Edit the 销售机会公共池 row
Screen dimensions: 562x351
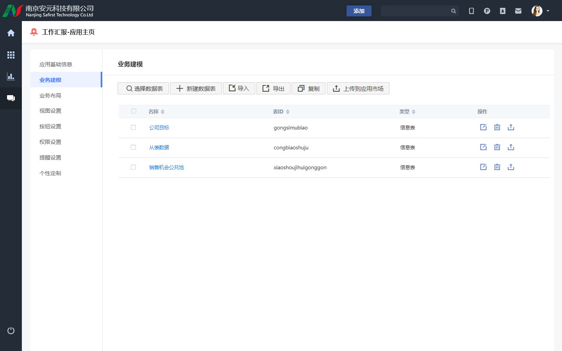point(483,167)
